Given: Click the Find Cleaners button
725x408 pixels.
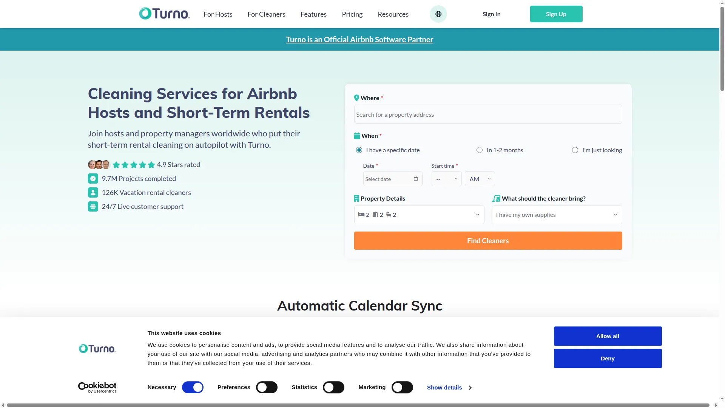Looking at the screenshot, I should point(488,241).
